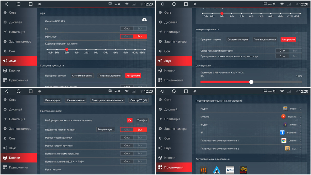Tap the Дисплей icon on the Приложения screen
Screen dimensions: 311x175
[160, 109]
